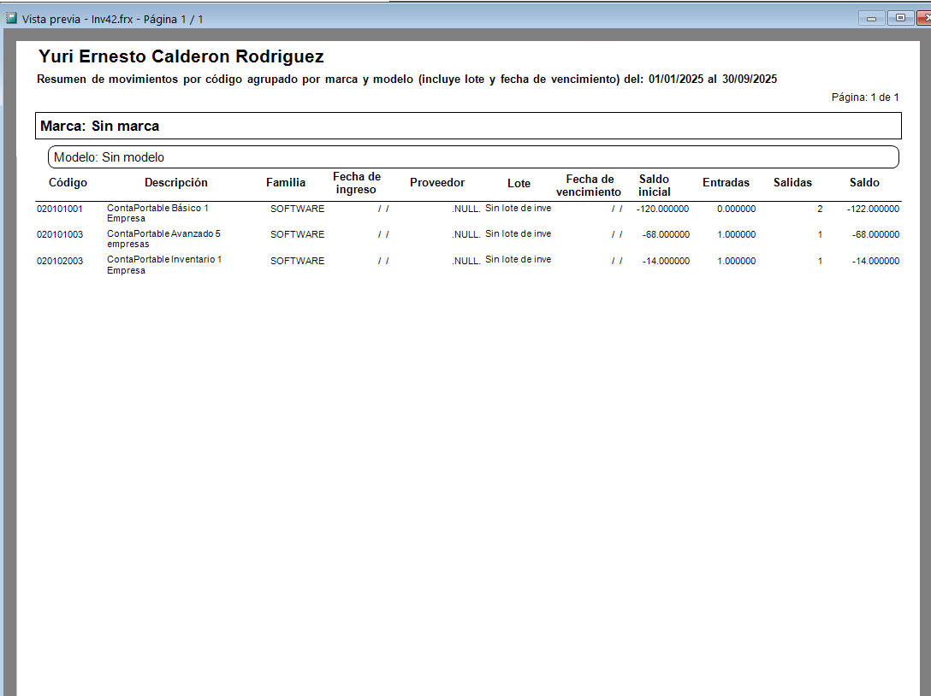The height and width of the screenshot is (696, 931).
Task: Minimize the Vista previa window
Action: pyautogui.click(x=871, y=19)
